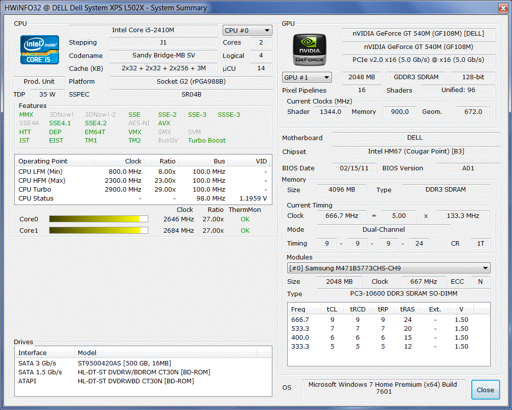512x410 pixels.
Task: Click the BIOS version A01 field
Action: 468,168
